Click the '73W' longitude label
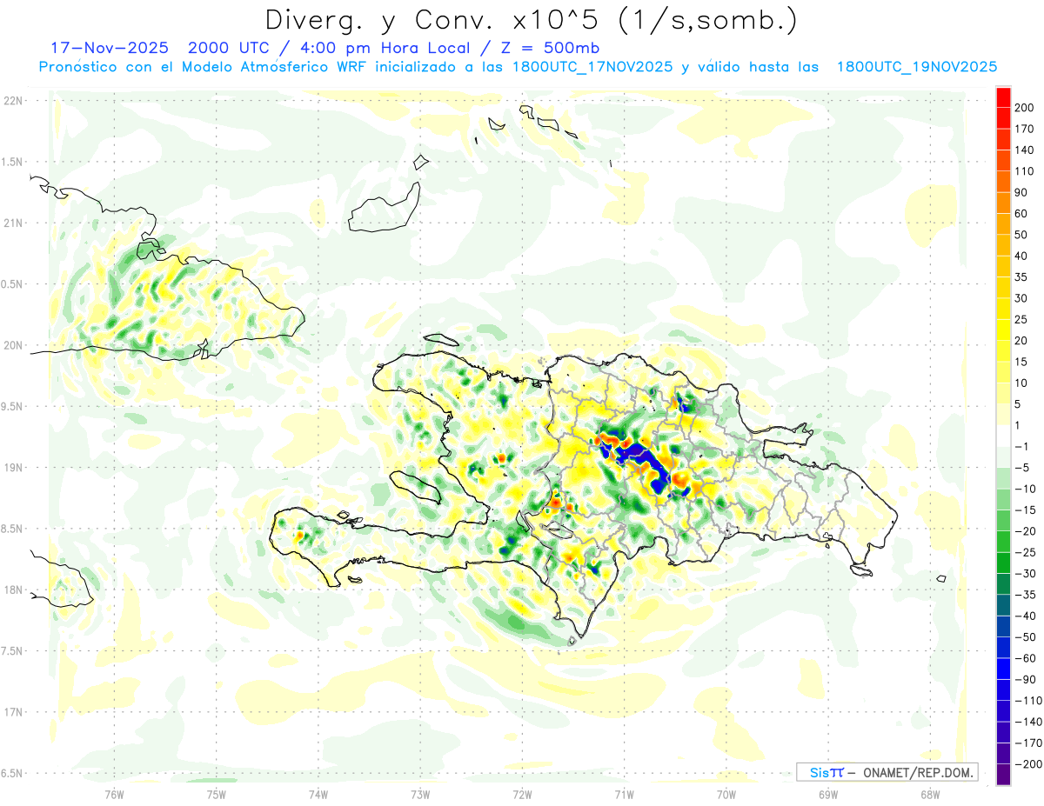 click(419, 794)
